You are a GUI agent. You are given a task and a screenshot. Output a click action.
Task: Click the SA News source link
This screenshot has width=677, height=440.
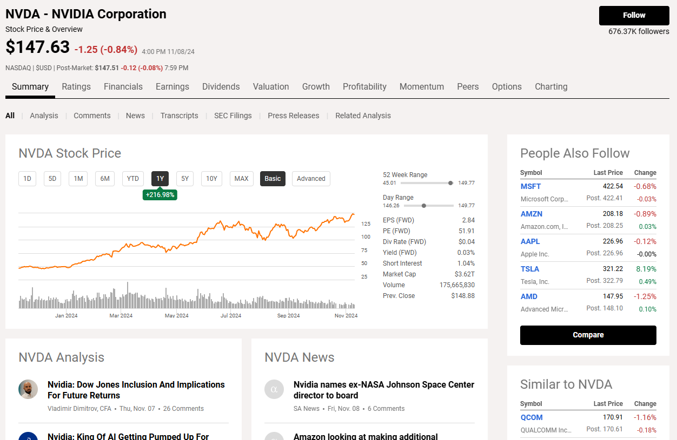click(307, 409)
